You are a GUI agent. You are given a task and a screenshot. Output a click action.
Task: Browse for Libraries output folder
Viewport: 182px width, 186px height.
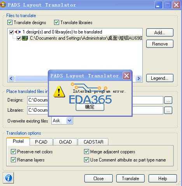tap(168, 111)
